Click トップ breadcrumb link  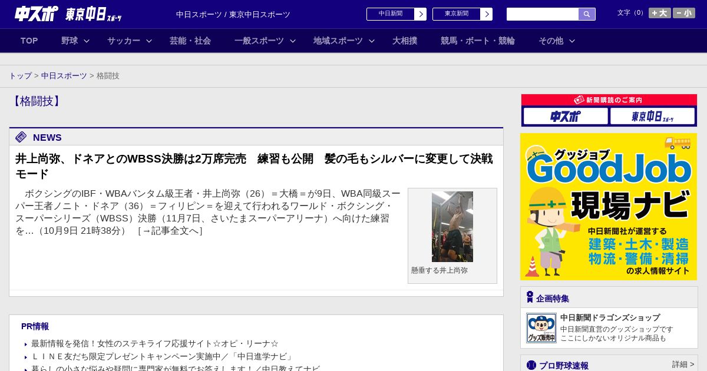pos(21,76)
